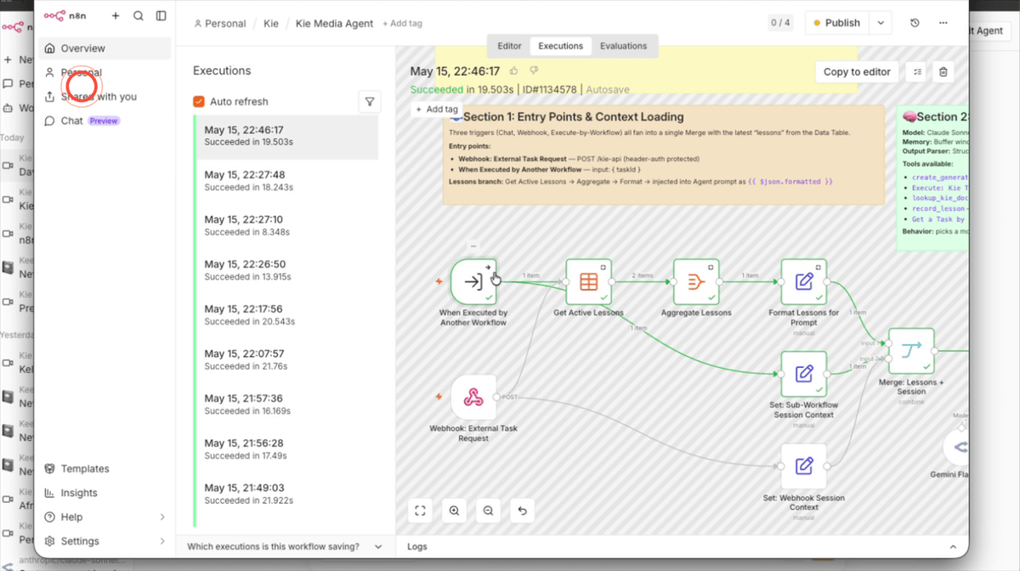Zoom in on the canvas
1020x571 pixels.
454,511
